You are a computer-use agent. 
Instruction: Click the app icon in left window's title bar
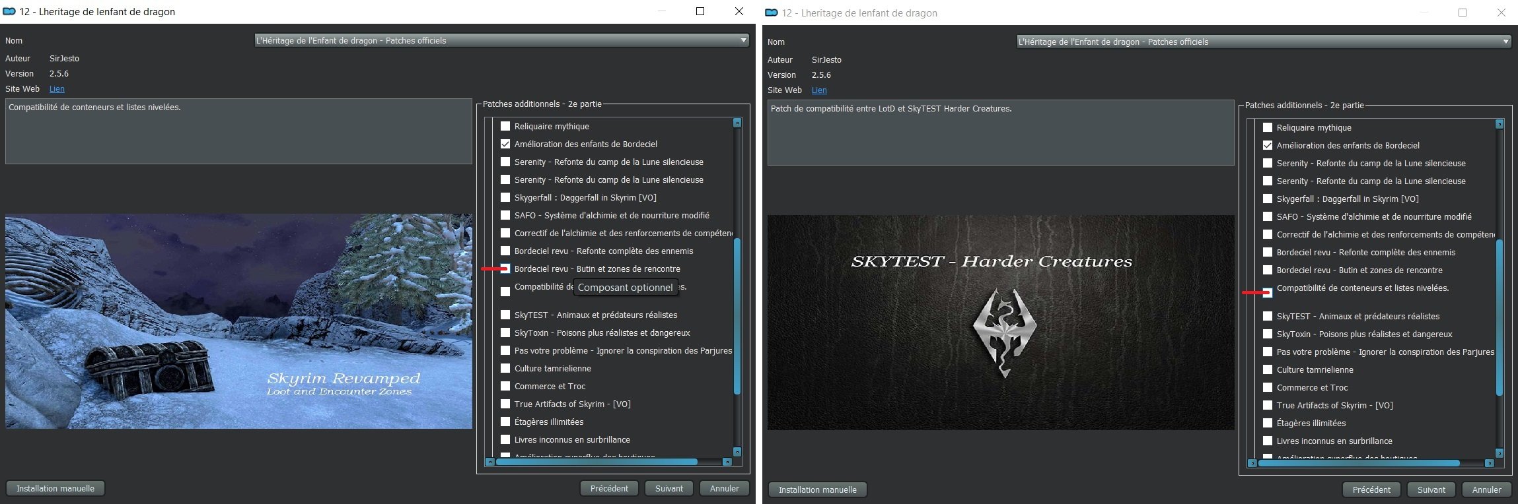click(9, 12)
